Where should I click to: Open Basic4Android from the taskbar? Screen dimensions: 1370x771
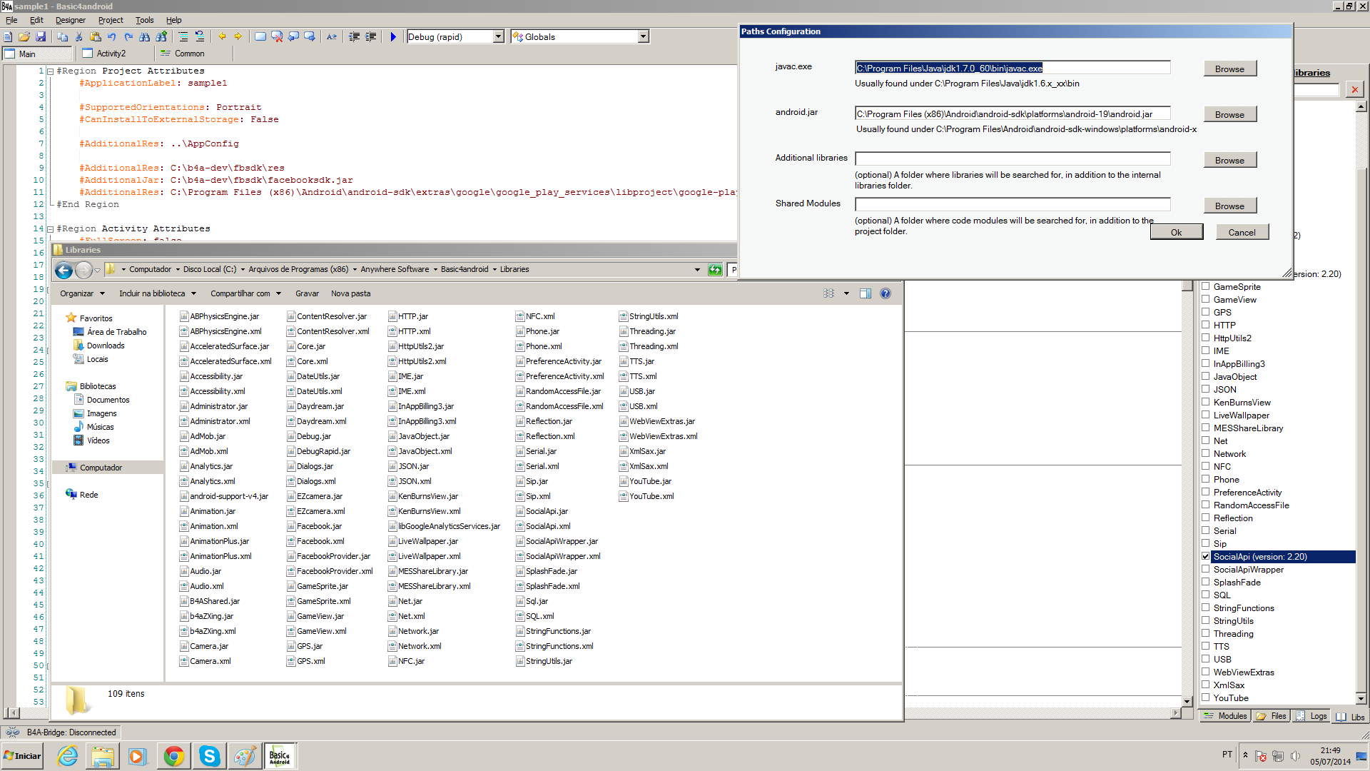click(x=280, y=756)
